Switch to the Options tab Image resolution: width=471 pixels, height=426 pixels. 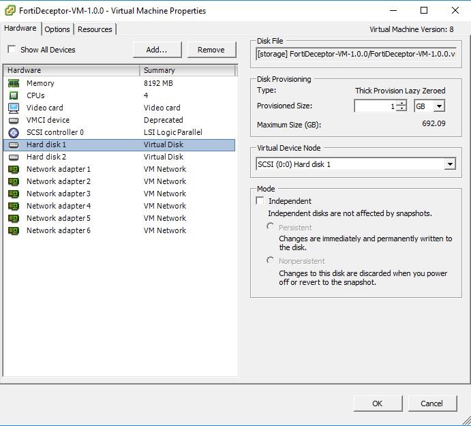click(x=57, y=29)
